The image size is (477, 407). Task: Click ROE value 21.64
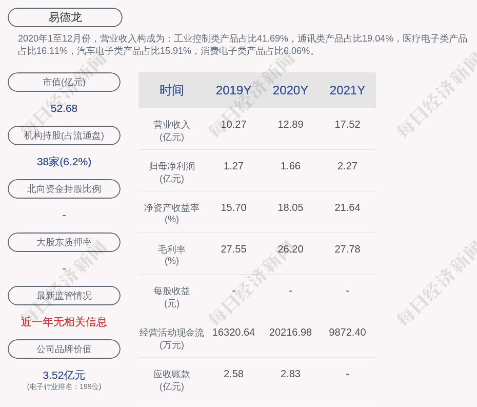pos(347,208)
